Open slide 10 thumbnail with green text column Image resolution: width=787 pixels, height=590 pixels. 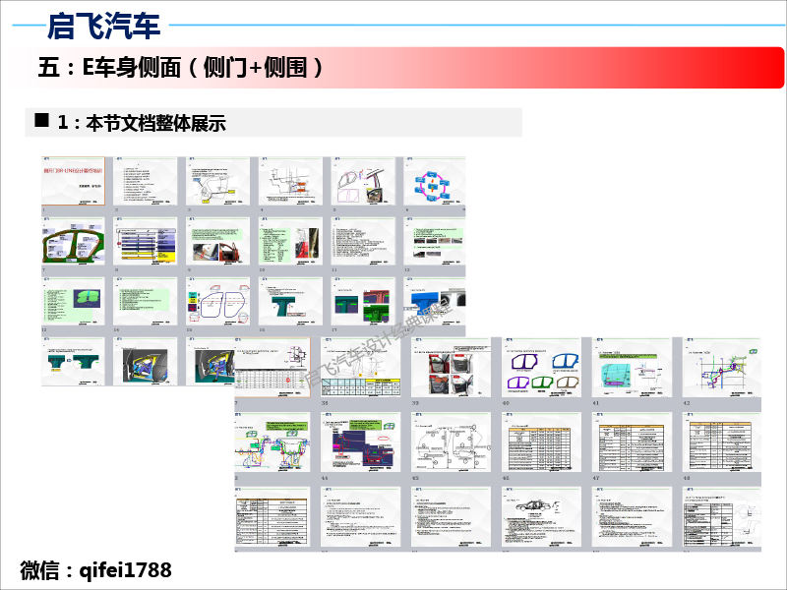click(x=290, y=241)
